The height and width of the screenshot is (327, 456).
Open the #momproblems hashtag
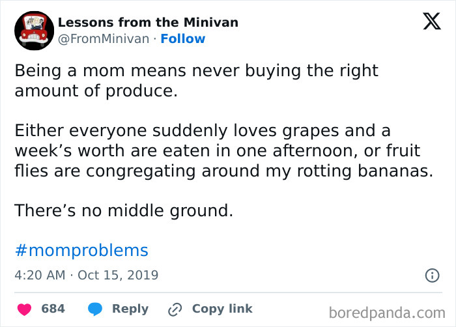81,250
